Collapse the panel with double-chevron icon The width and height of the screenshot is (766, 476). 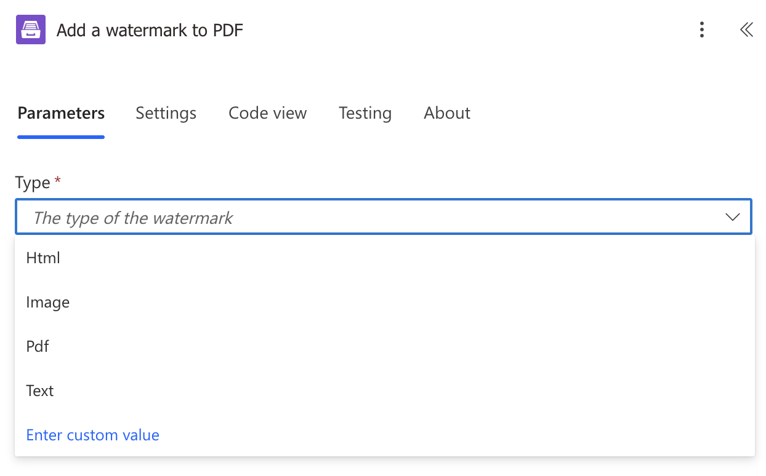(746, 30)
